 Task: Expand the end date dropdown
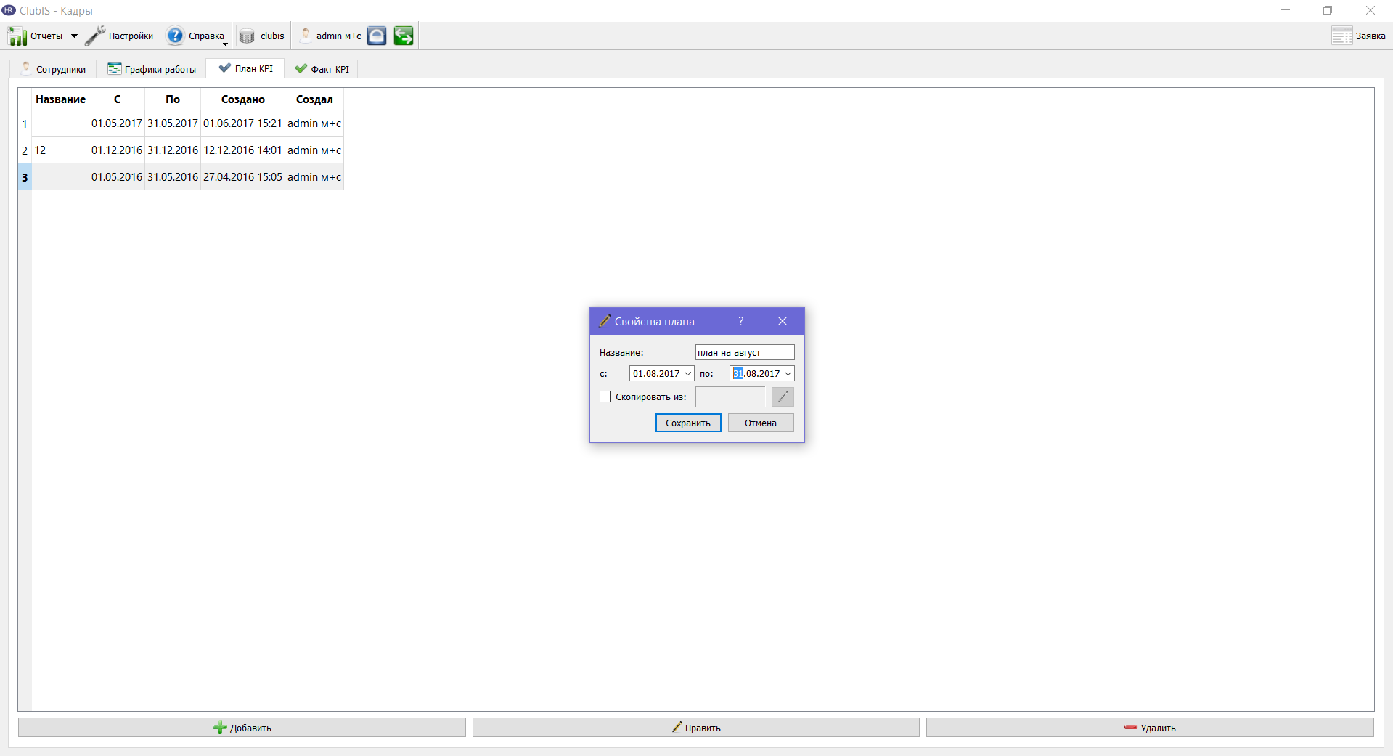(x=788, y=373)
